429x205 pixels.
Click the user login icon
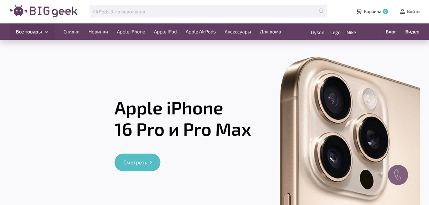click(x=402, y=11)
